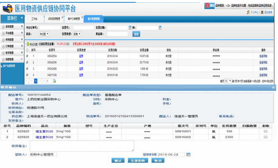
Task: Switch to the 工作台 tab
Action: tap(34, 19)
